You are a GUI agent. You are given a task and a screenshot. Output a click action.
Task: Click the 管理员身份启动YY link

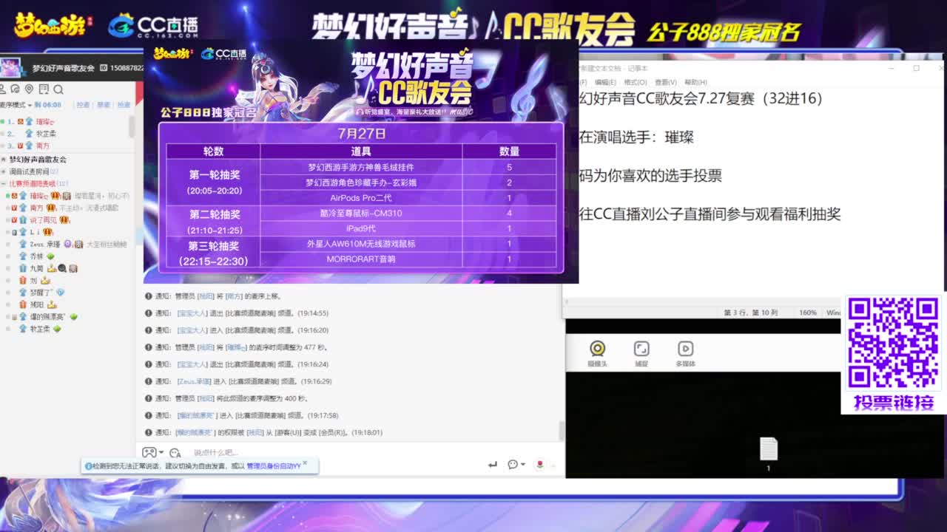click(x=273, y=466)
